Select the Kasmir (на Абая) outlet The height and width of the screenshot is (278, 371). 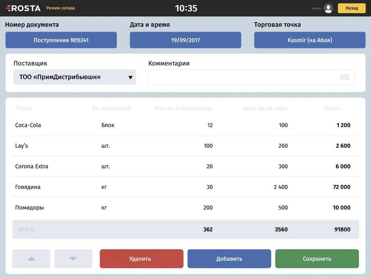pos(310,40)
